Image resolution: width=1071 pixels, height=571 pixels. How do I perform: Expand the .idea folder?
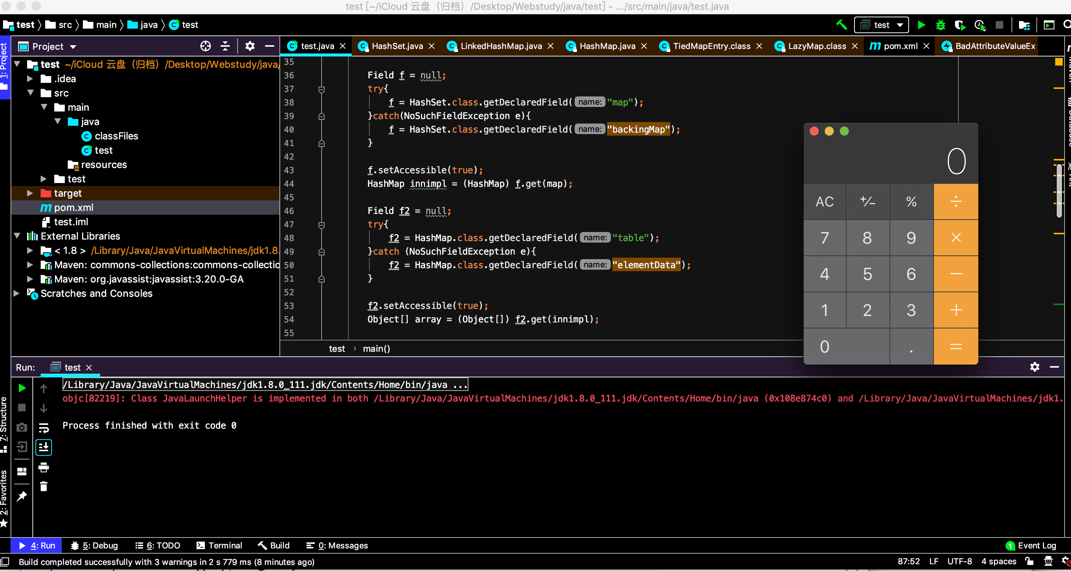point(29,79)
